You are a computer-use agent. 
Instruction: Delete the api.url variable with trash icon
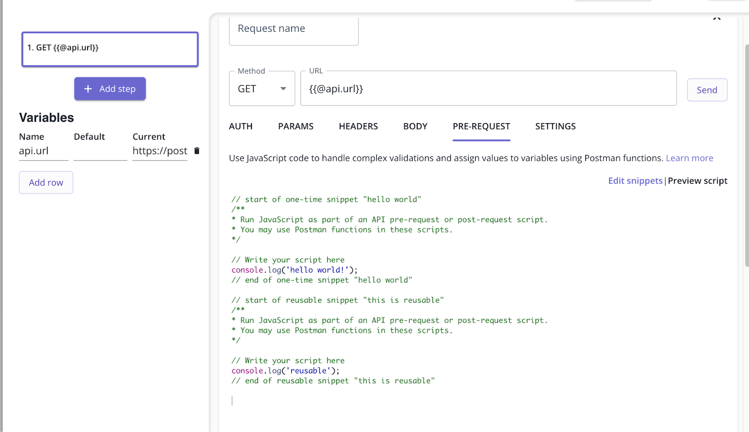pos(197,151)
